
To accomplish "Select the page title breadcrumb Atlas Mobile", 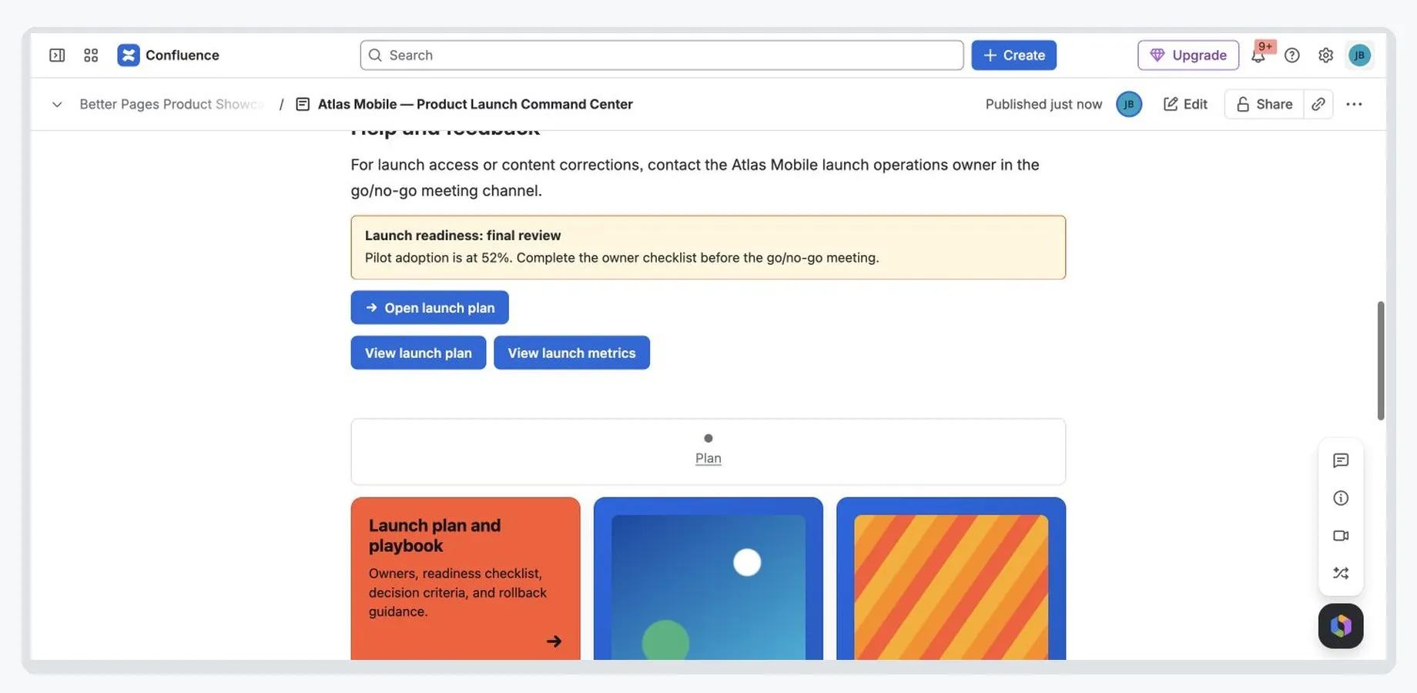I will pos(475,104).
